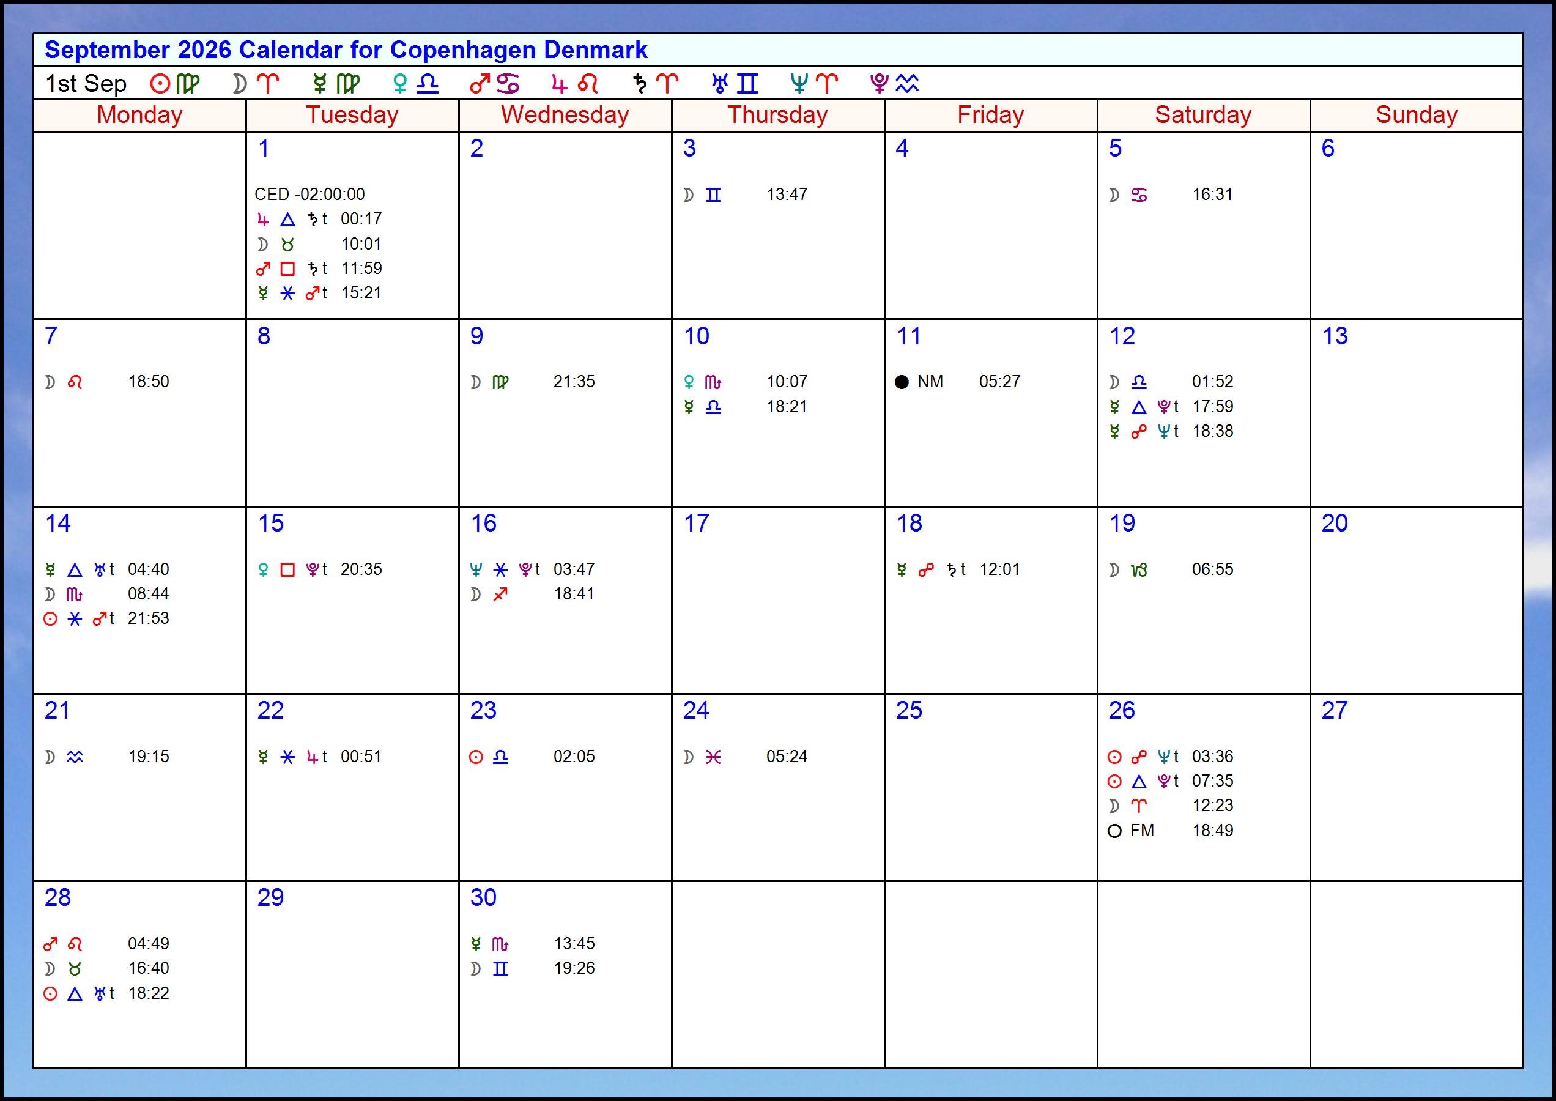The width and height of the screenshot is (1556, 1101).
Task: Click the Taurus glyph on day 1
Action: (x=287, y=245)
